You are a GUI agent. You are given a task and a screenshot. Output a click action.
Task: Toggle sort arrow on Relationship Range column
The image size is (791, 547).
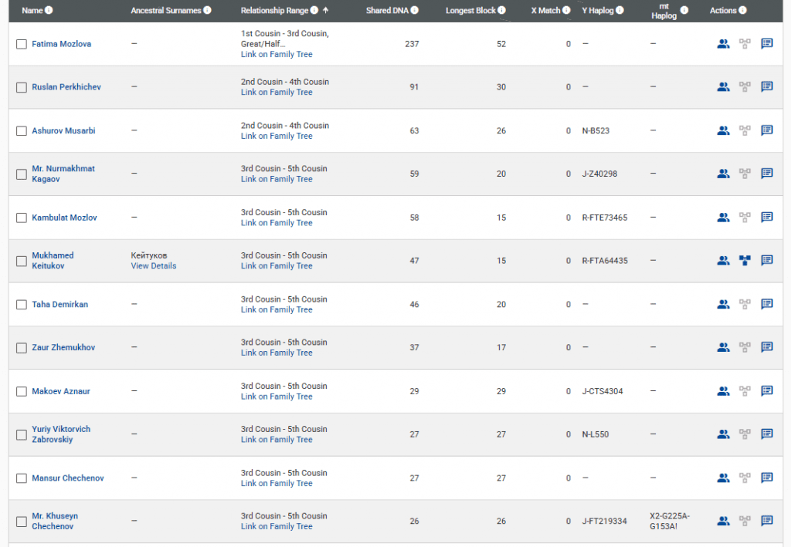[x=325, y=11]
